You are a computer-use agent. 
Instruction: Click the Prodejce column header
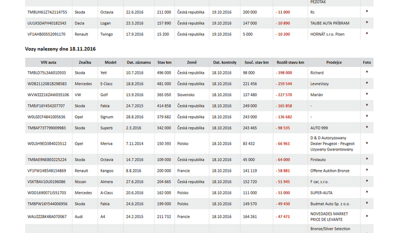click(x=334, y=62)
